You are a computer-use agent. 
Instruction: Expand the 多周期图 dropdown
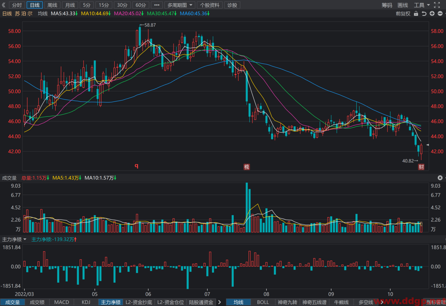[x=180, y=5]
